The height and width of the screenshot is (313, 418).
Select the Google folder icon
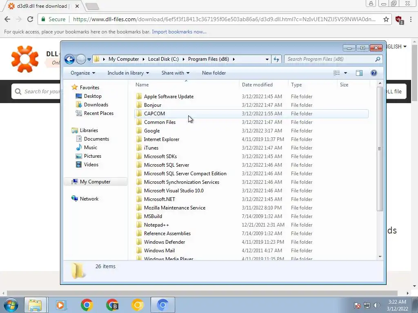(x=139, y=131)
